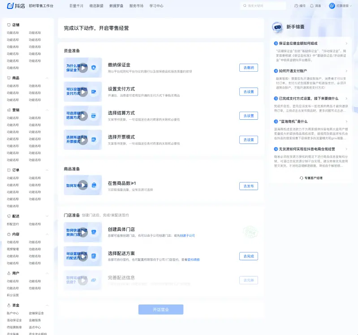The height and width of the screenshot is (335, 358).
Task: Open 店铺保证金 in 资金 sidebar section
Action: [36, 313]
